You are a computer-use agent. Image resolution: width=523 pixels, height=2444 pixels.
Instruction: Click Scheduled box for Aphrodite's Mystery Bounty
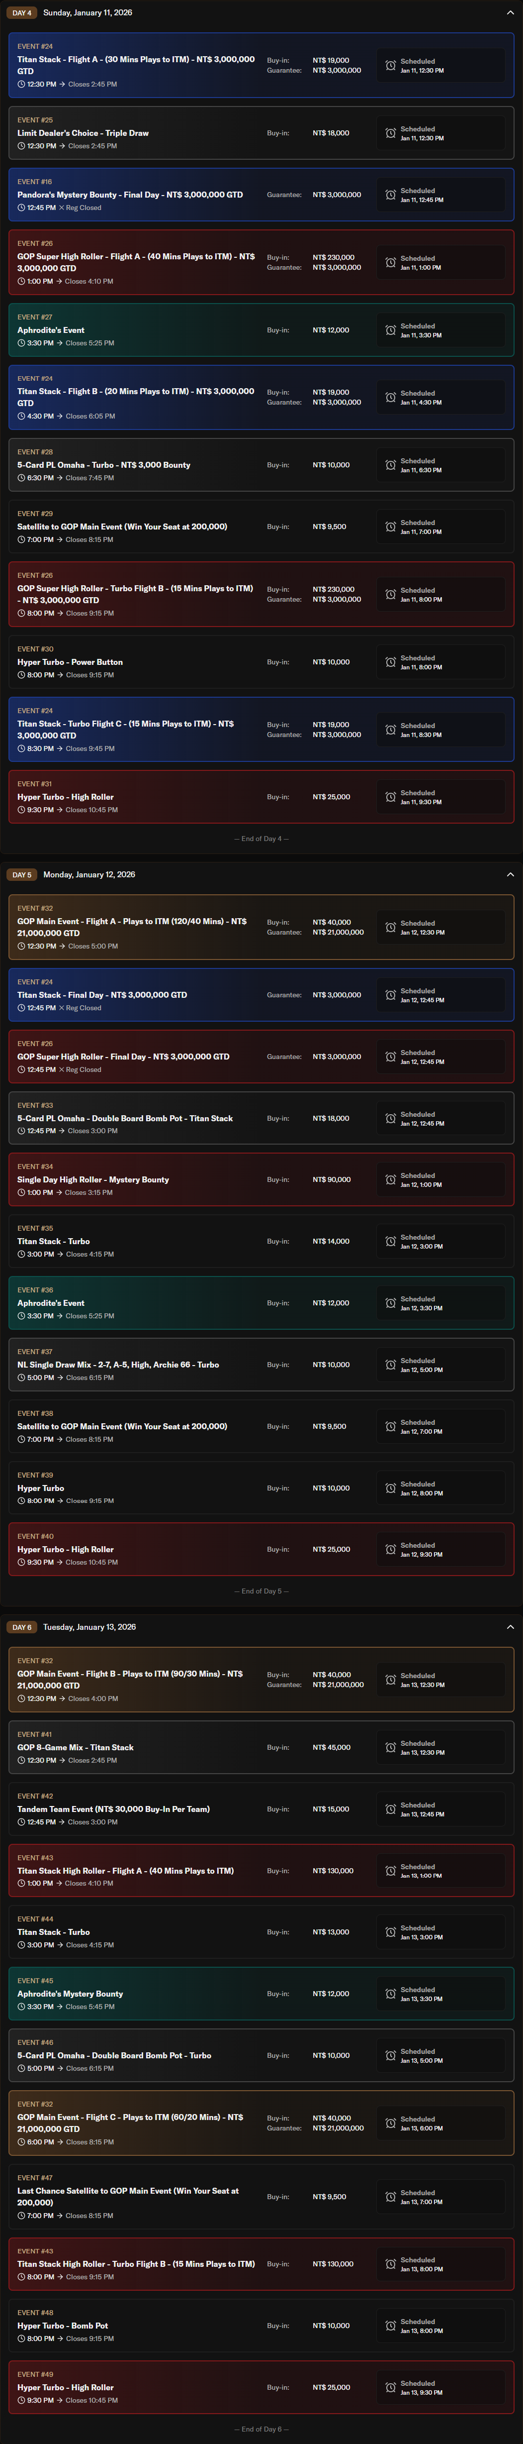439,1994
